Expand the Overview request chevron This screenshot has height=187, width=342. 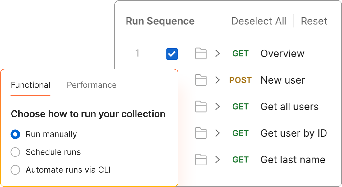pos(218,54)
